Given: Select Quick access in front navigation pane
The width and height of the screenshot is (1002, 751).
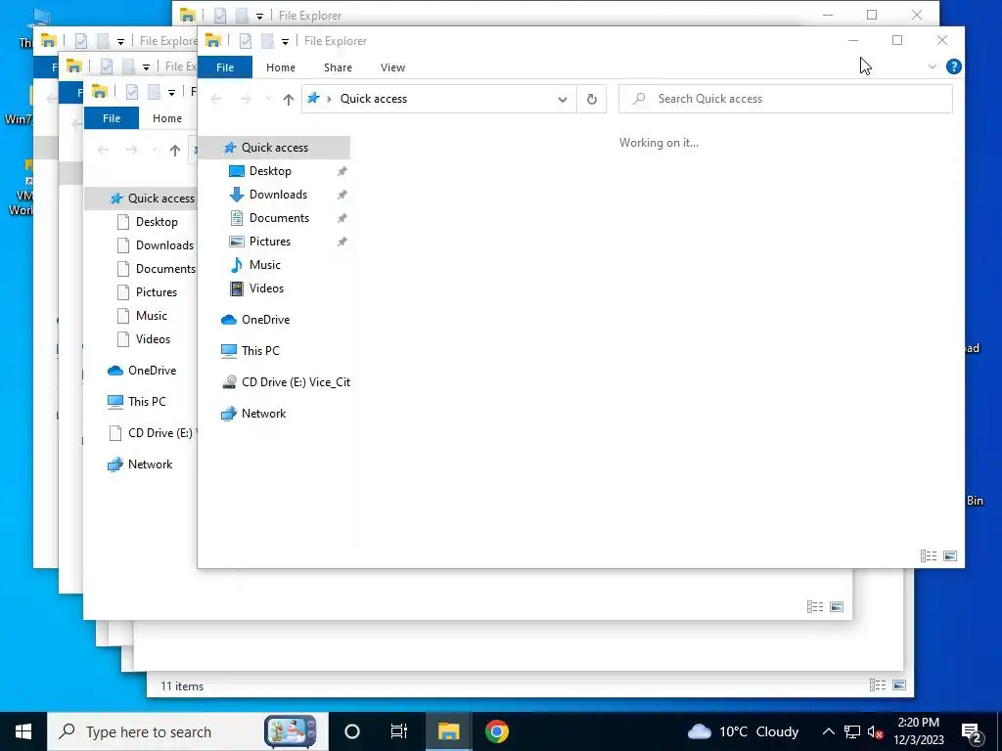Looking at the screenshot, I should pos(275,148).
